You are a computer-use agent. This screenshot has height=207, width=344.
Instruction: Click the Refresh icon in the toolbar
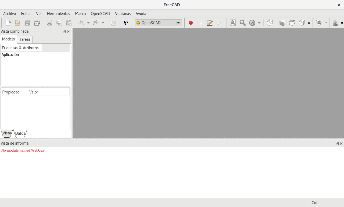113,23
